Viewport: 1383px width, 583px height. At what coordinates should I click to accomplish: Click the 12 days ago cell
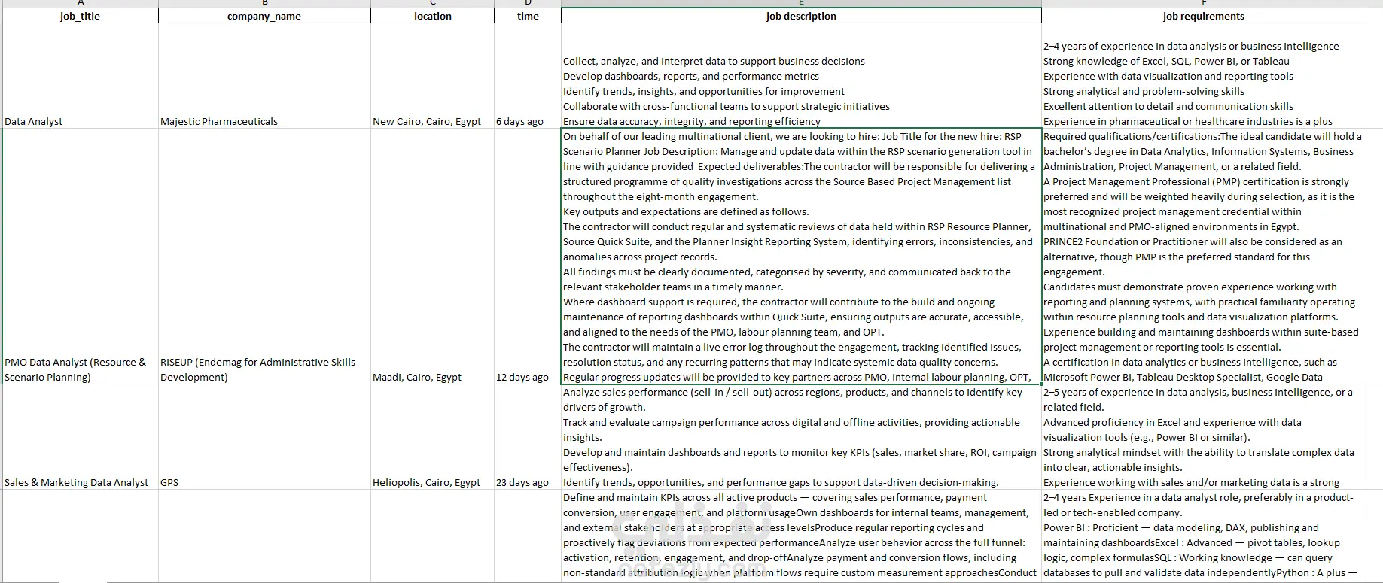click(x=528, y=257)
